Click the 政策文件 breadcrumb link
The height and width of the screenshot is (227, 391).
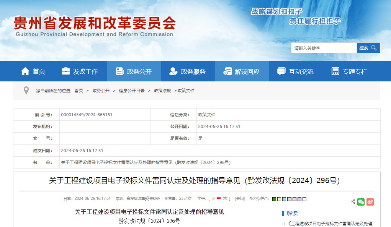[x=187, y=91]
